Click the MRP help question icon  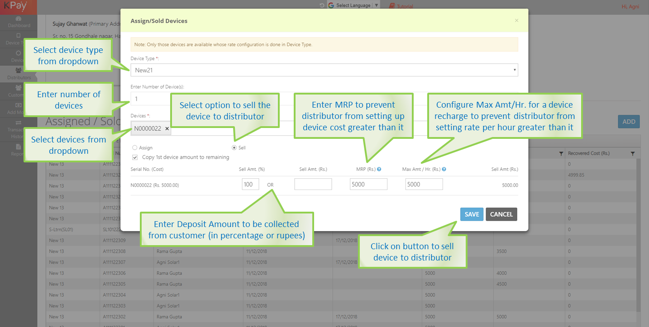[x=379, y=170]
